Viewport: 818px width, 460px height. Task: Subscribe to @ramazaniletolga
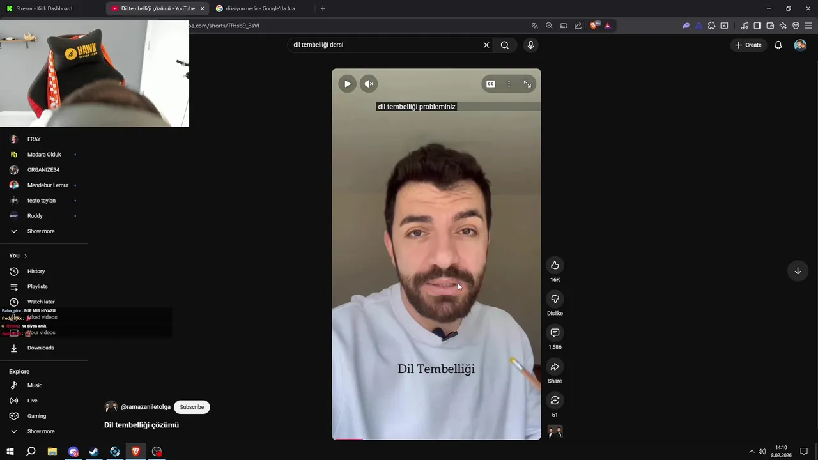[x=192, y=407]
